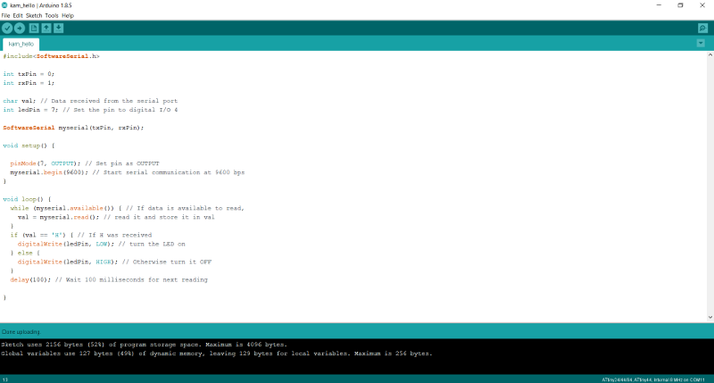Viewport: 714px width, 383px height.
Task: Save the sketch with the Save icon
Action: [x=59, y=29]
